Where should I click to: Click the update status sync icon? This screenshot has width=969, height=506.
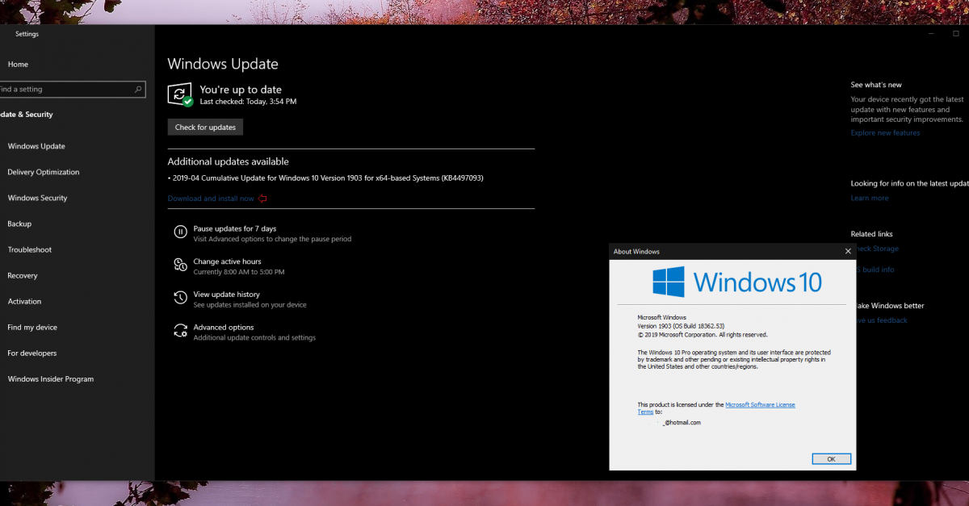pyautogui.click(x=180, y=94)
